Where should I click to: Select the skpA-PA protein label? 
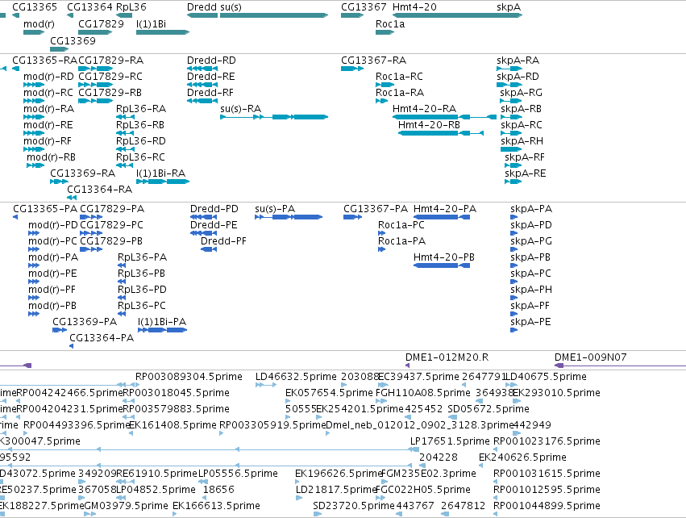point(531,209)
